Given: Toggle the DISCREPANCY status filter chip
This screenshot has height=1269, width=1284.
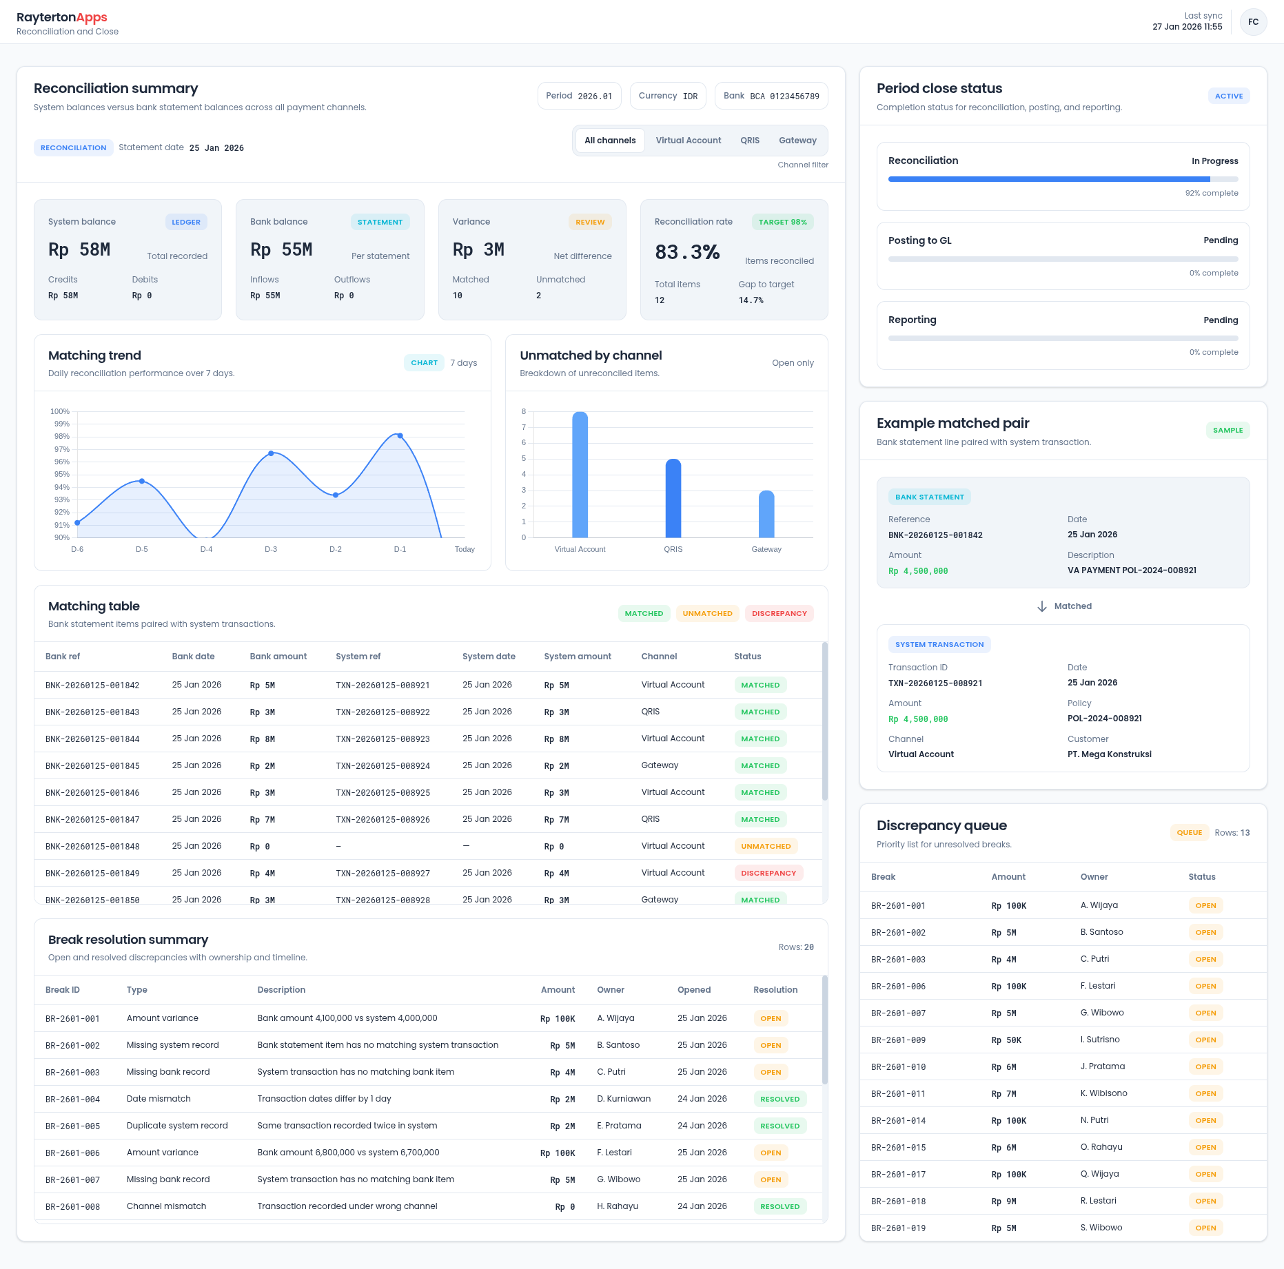Looking at the screenshot, I should tap(779, 613).
